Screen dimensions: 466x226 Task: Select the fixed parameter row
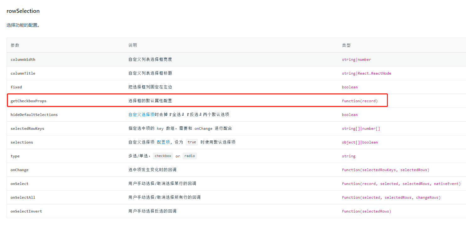(x=16, y=87)
